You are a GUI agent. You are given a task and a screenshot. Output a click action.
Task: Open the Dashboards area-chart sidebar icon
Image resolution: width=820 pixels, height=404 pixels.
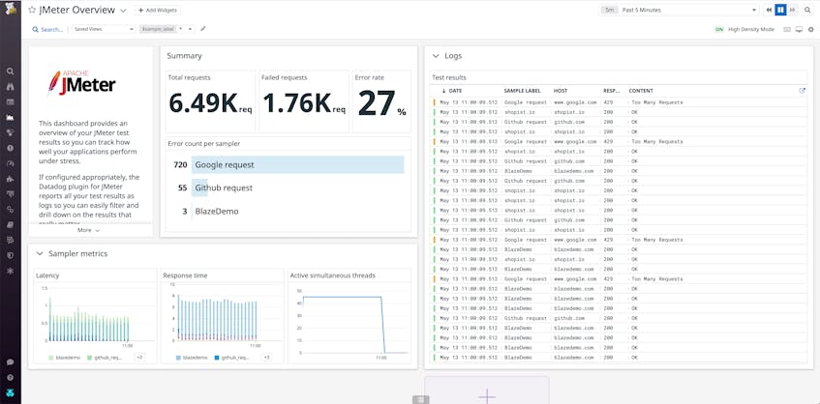pos(11,118)
